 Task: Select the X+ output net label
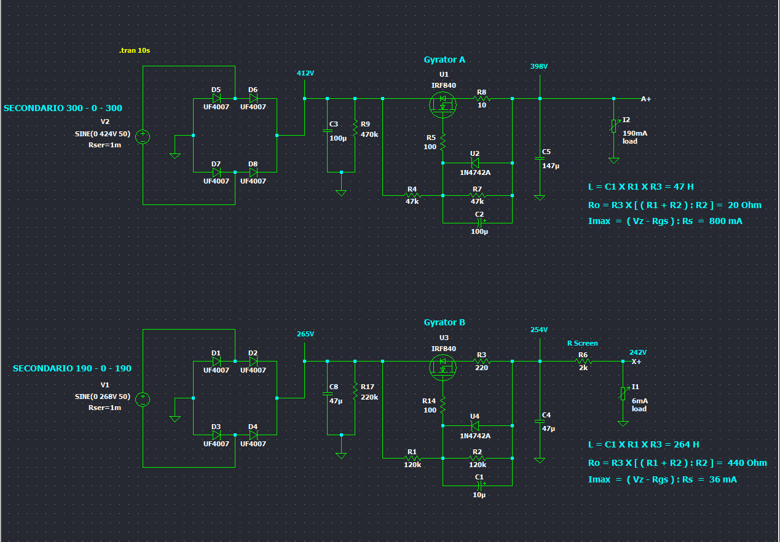point(636,362)
